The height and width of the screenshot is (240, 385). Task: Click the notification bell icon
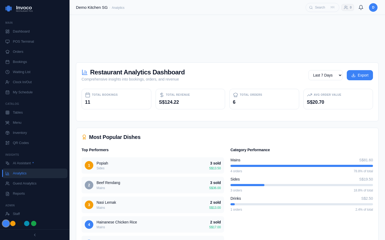tap(361, 7)
